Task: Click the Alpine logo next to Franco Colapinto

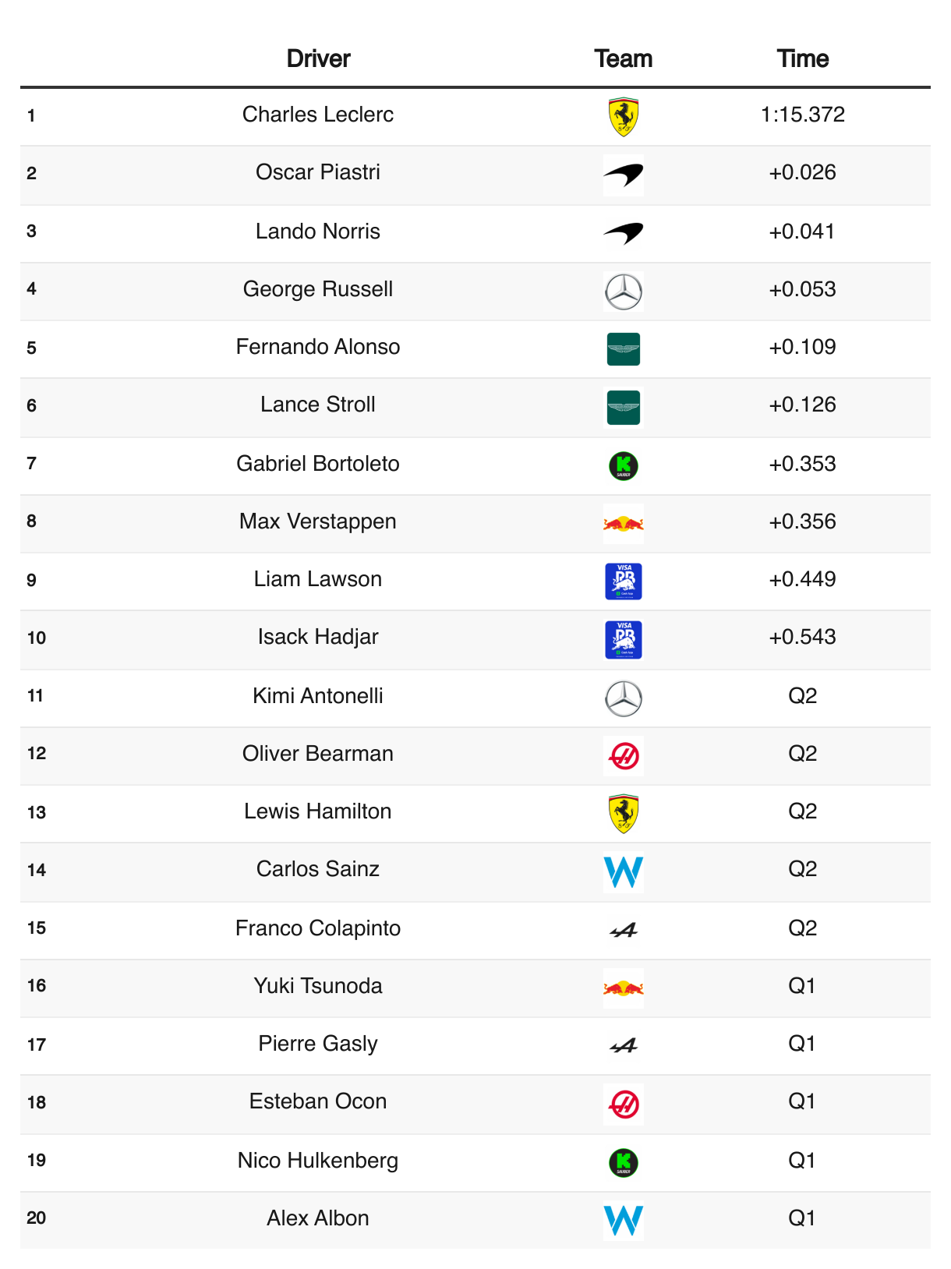Action: pos(623,930)
